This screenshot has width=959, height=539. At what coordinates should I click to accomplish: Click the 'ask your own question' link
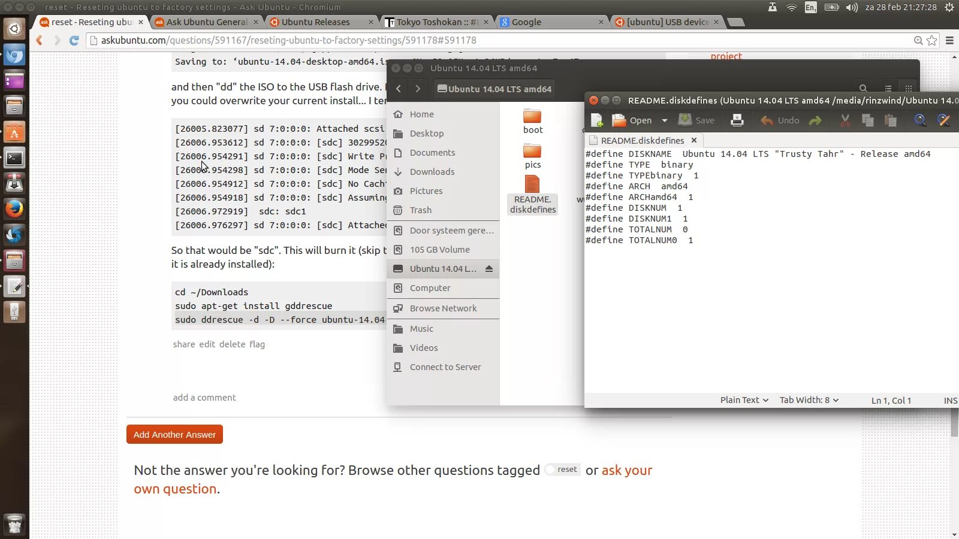tap(393, 479)
